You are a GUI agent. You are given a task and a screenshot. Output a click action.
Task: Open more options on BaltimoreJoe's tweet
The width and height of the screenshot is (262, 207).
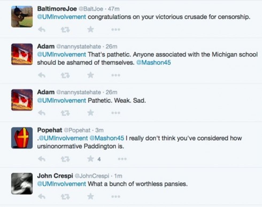[x=116, y=29]
